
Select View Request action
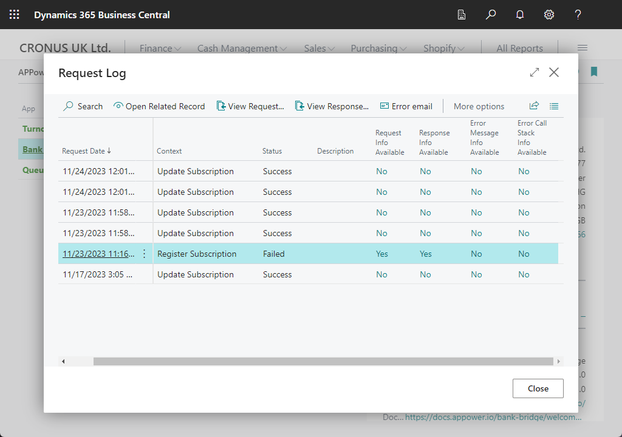click(250, 106)
